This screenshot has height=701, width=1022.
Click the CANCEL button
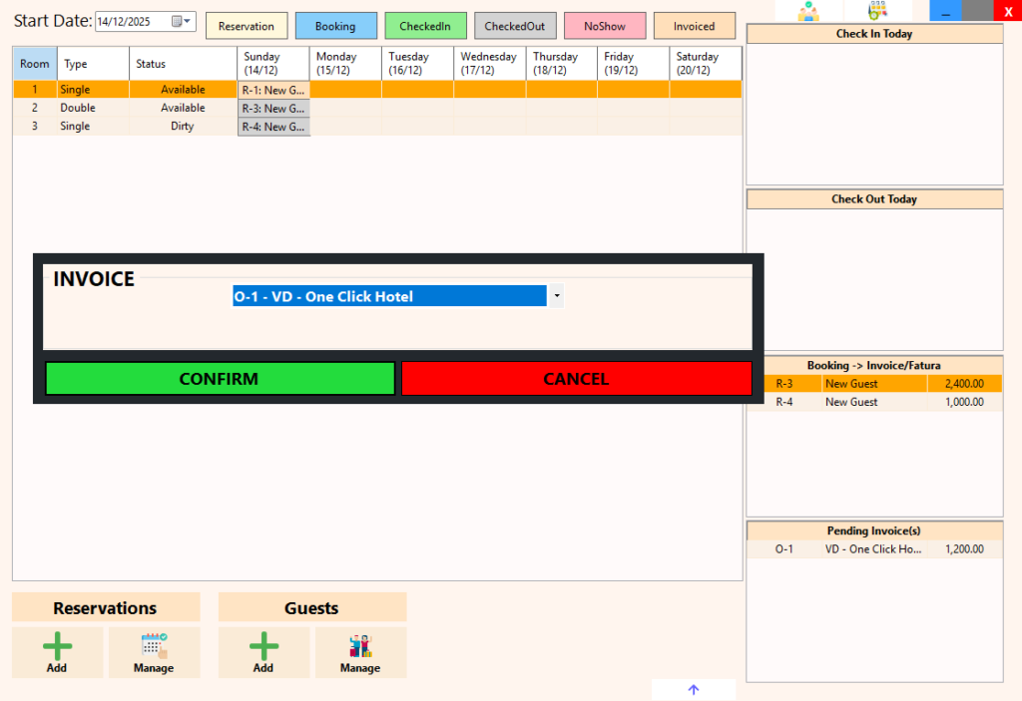click(x=576, y=378)
